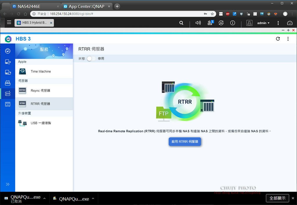Viewport: 297px width, 205px height.
Task: Open the Jobs sidebar icon
Action: click(8, 83)
